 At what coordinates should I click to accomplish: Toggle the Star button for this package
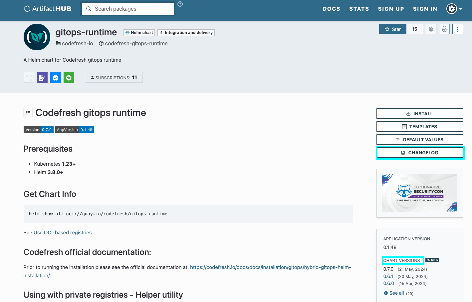coord(393,29)
